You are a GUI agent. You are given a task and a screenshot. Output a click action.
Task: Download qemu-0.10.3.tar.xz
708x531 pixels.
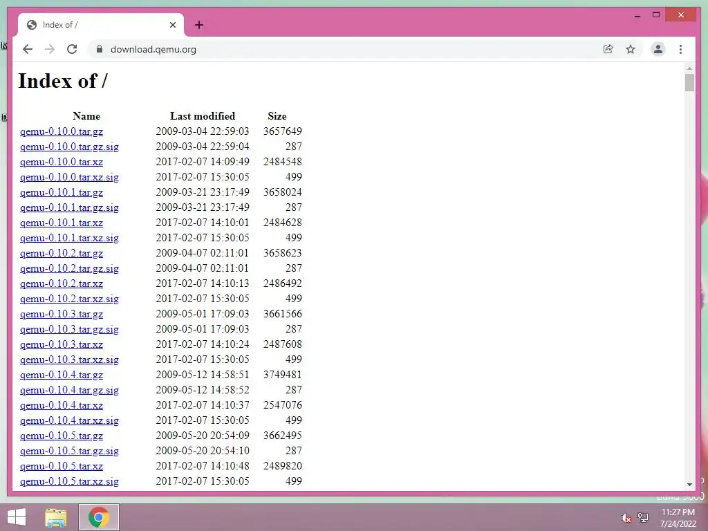(x=62, y=344)
